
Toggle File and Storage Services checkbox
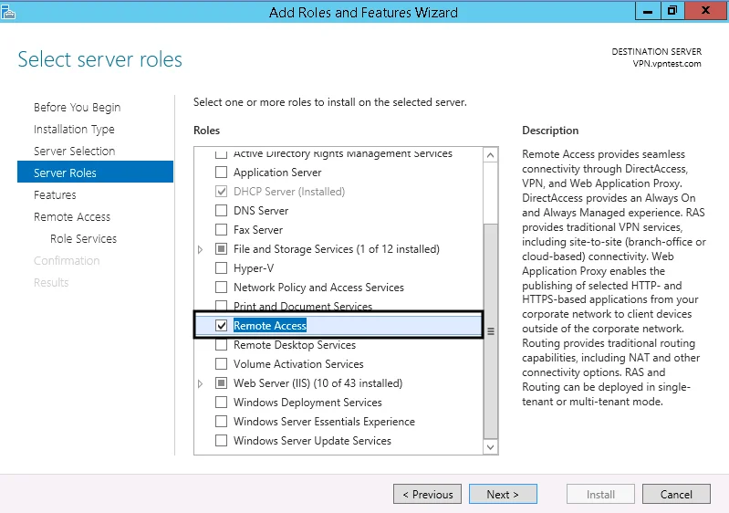(x=222, y=249)
